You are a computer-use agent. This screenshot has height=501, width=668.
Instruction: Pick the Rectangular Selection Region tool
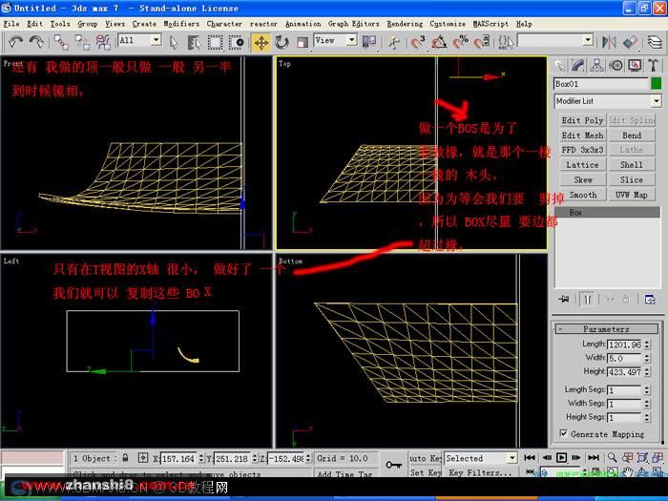pos(215,42)
